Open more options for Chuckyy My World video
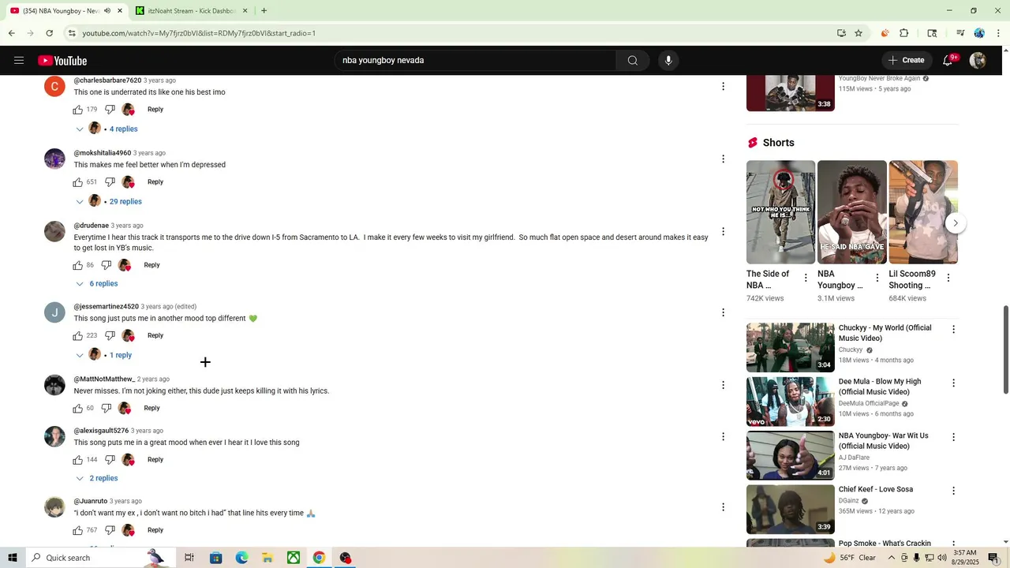 [953, 330]
